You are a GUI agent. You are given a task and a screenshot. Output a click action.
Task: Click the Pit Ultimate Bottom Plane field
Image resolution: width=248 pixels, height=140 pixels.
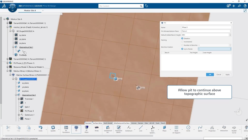pyautogui.click(x=206, y=31)
